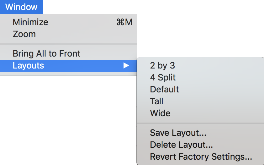Viewport: 264px width, 165px height.
Task: Open the Delete Layout… dialog
Action: [181, 145]
